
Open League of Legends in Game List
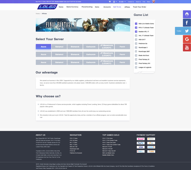(x=145, y=67)
